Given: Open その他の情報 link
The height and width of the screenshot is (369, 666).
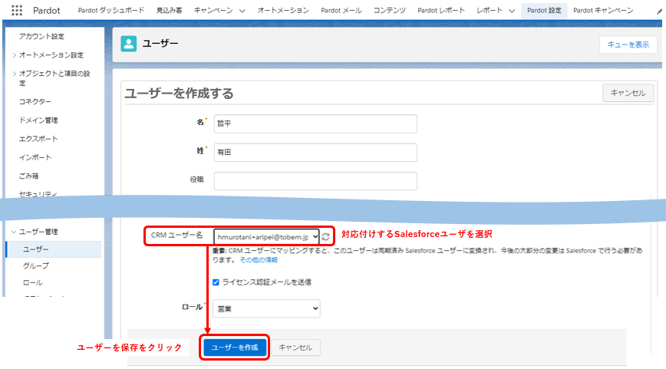Looking at the screenshot, I should click(x=259, y=260).
